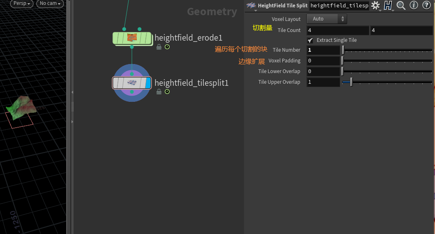Click the Tile Upper Overlap label
The width and height of the screenshot is (435, 234).
[x=279, y=82]
